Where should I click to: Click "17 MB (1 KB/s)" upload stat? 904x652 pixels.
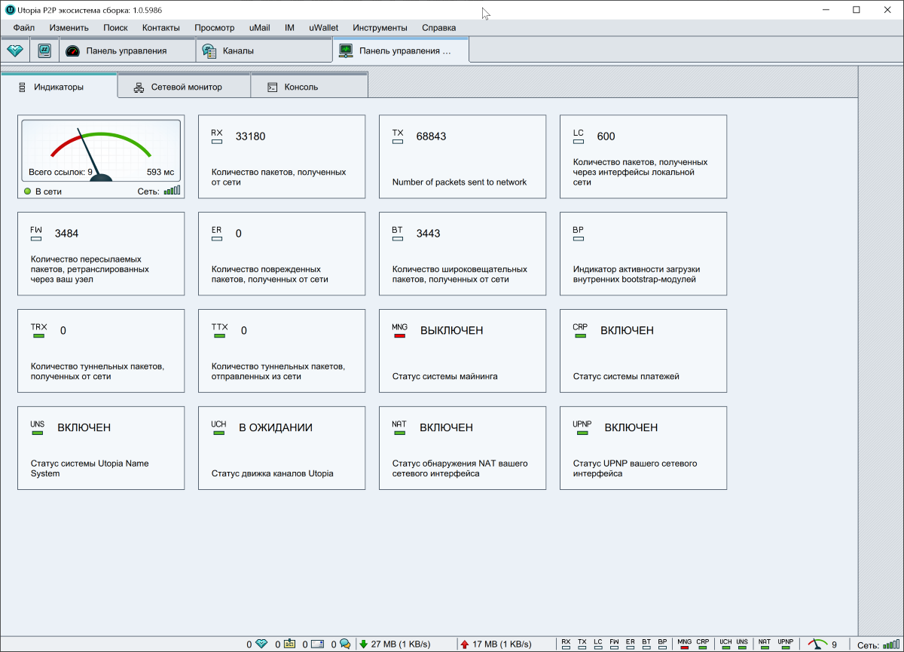(502, 644)
